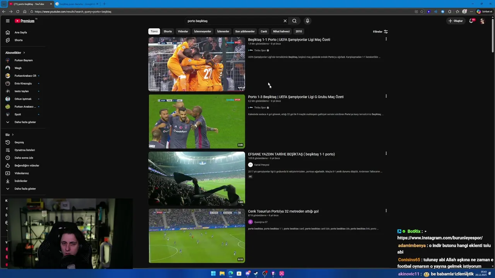This screenshot has height=278, width=495.
Task: Select the 2010 filter chip
Action: click(x=299, y=31)
